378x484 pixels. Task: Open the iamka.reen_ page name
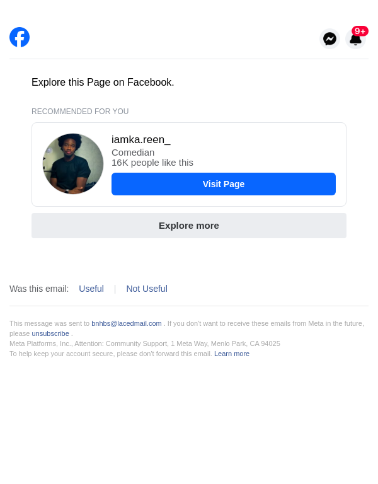point(141,139)
